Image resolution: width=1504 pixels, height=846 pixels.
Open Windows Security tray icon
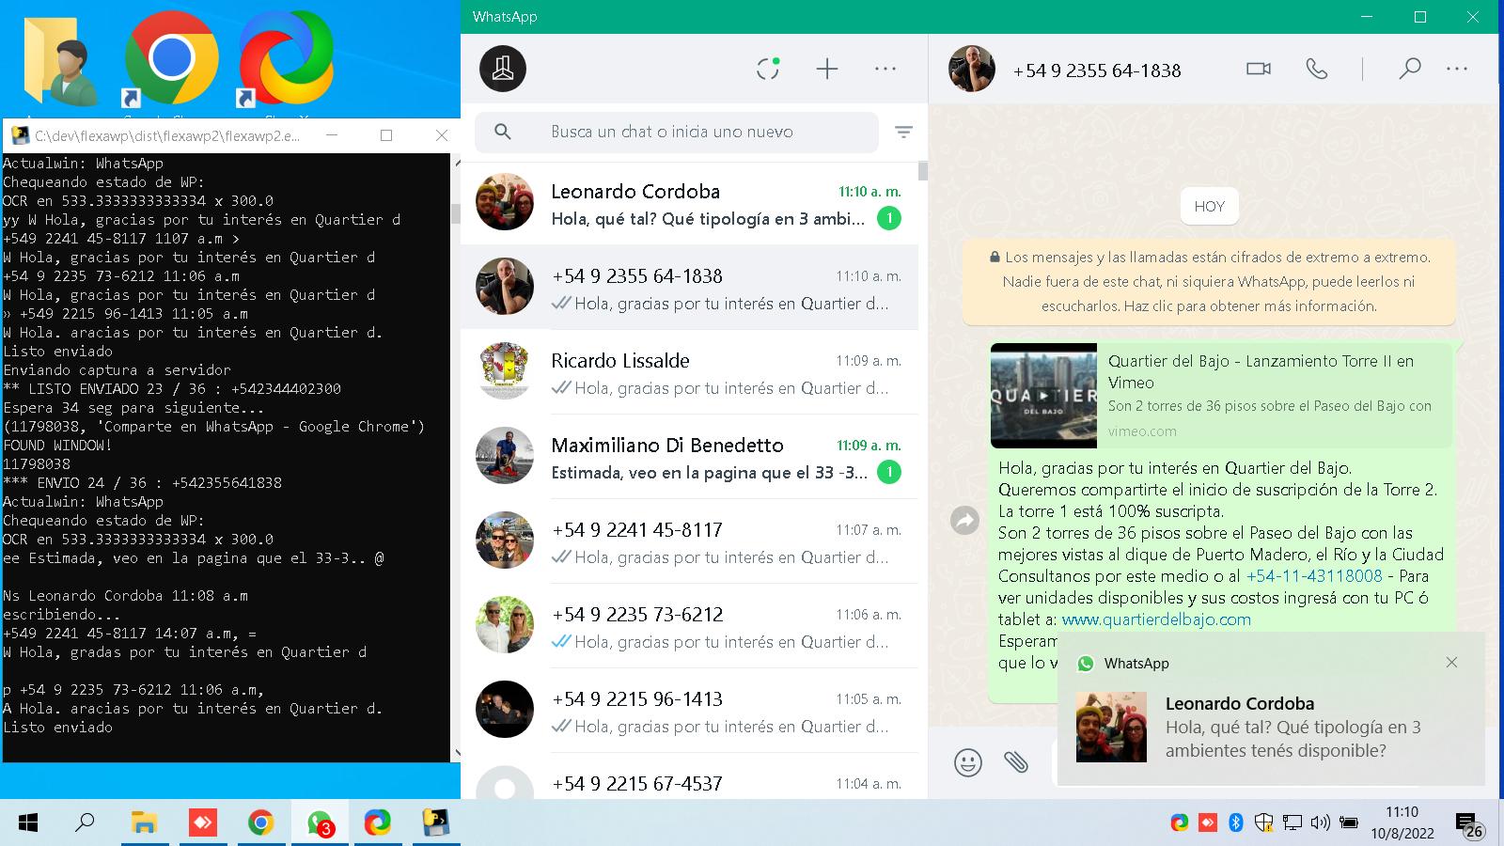(x=1264, y=823)
